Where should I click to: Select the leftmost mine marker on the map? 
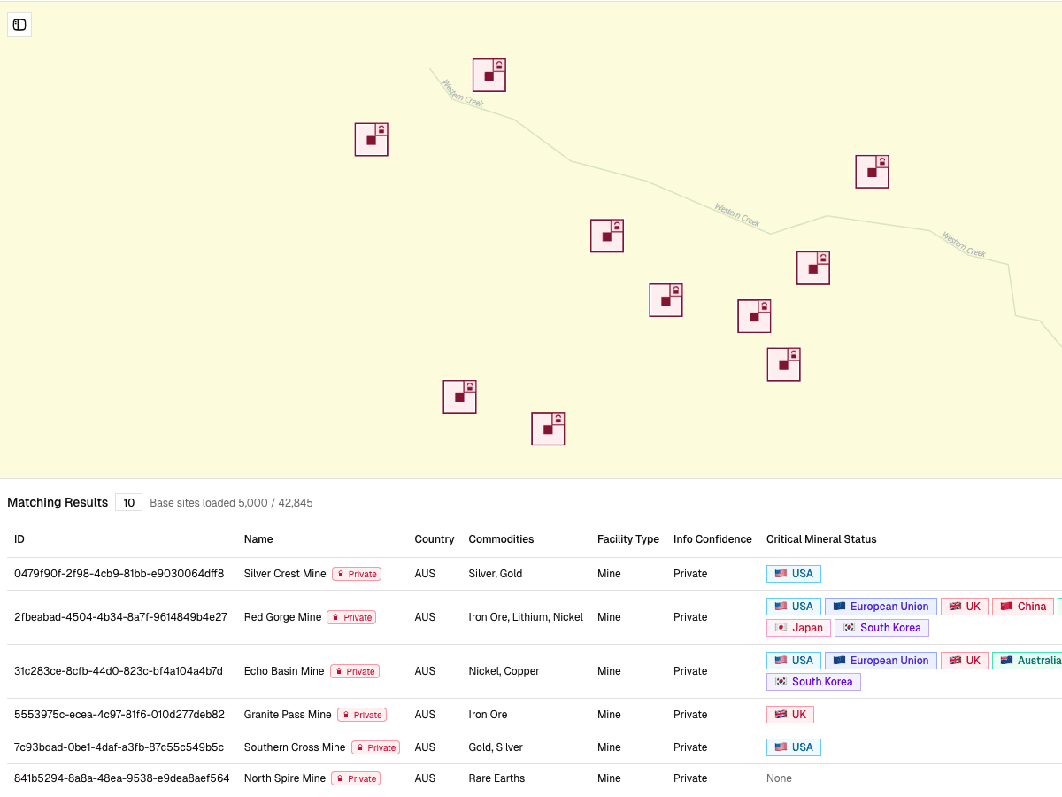pyautogui.click(x=371, y=139)
